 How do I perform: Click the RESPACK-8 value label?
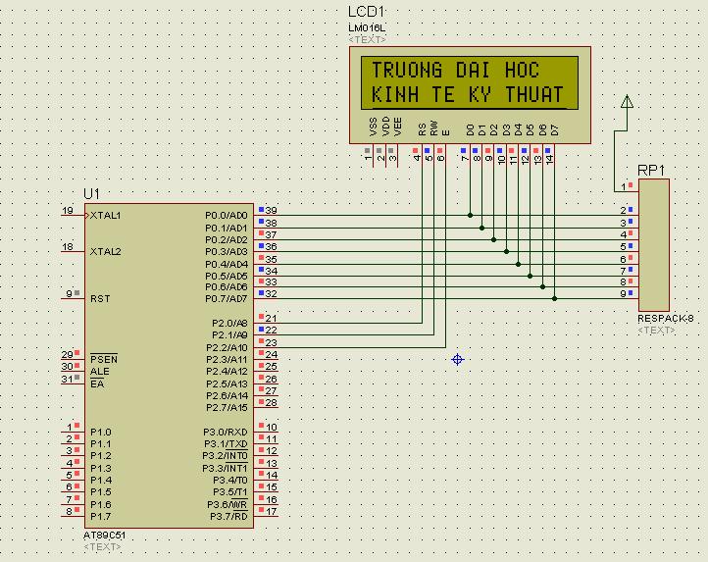point(665,319)
